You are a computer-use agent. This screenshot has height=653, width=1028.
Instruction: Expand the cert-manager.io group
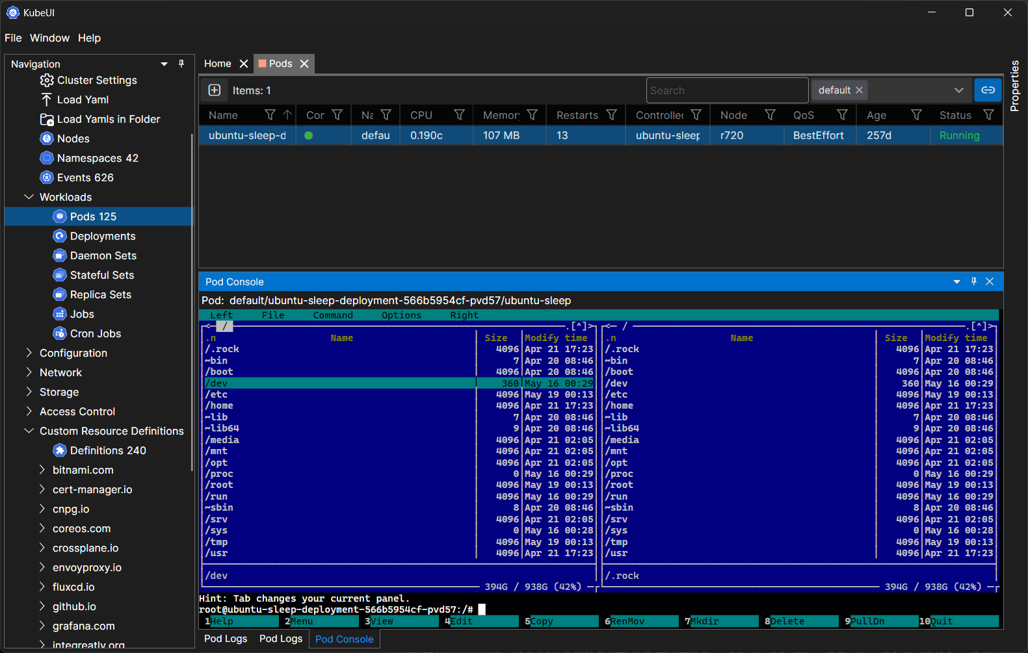click(x=42, y=489)
